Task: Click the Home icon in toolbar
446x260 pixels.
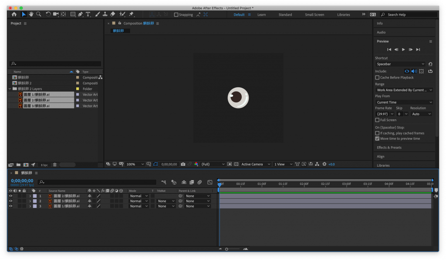Action: click(x=14, y=14)
